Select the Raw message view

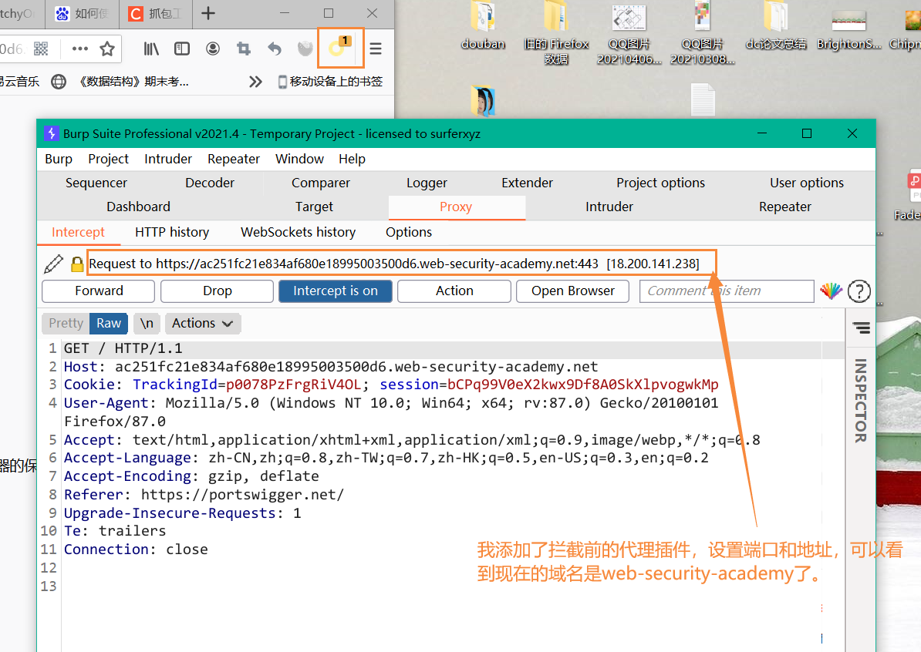[x=109, y=324]
